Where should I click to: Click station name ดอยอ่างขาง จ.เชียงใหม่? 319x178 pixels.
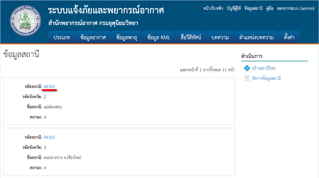pyautogui.click(x=62, y=157)
